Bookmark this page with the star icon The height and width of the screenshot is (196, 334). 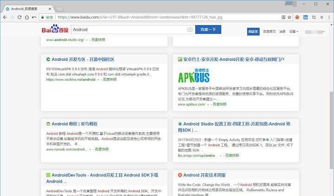pyautogui.click(x=289, y=17)
